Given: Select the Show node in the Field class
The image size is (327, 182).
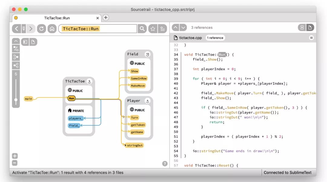Looking at the screenshot, I should click(x=134, y=71).
